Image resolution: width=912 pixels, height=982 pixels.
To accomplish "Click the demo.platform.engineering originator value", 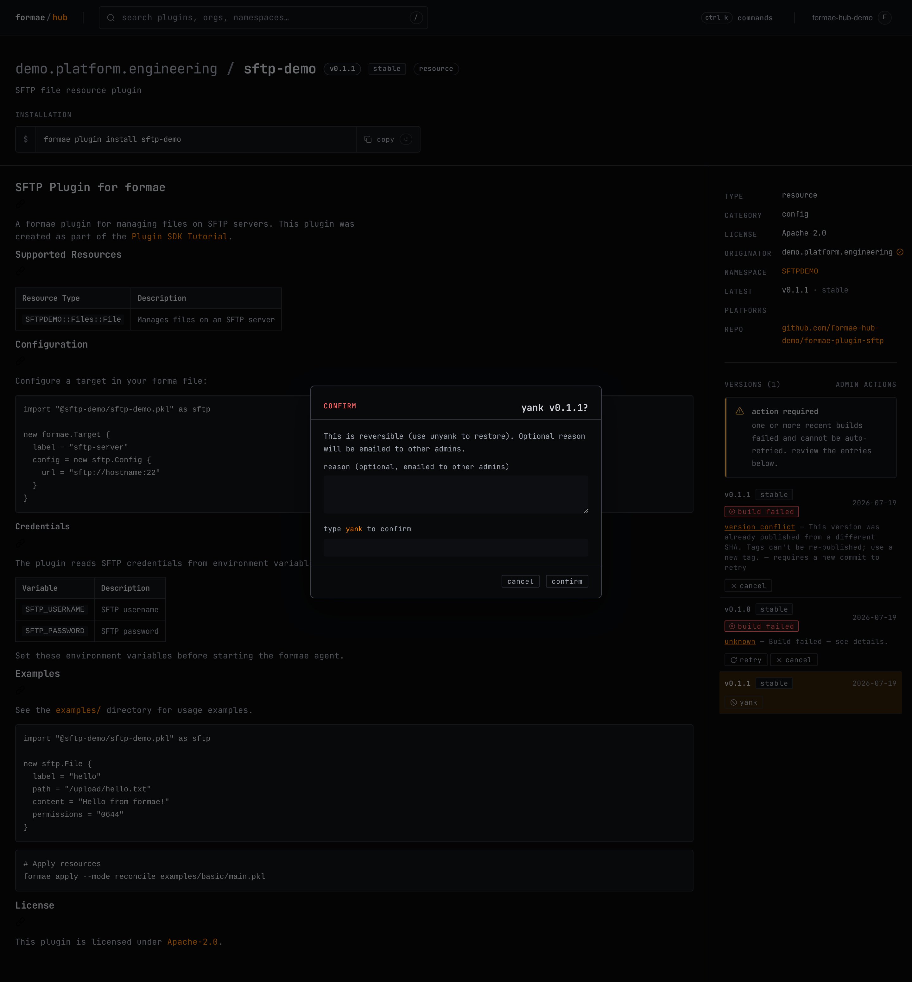I will pos(837,252).
